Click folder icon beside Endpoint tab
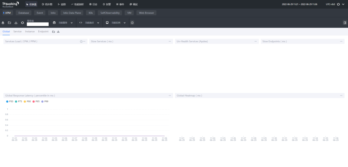Image resolution: width=348 pixels, height=167 pixels. coord(53,32)
